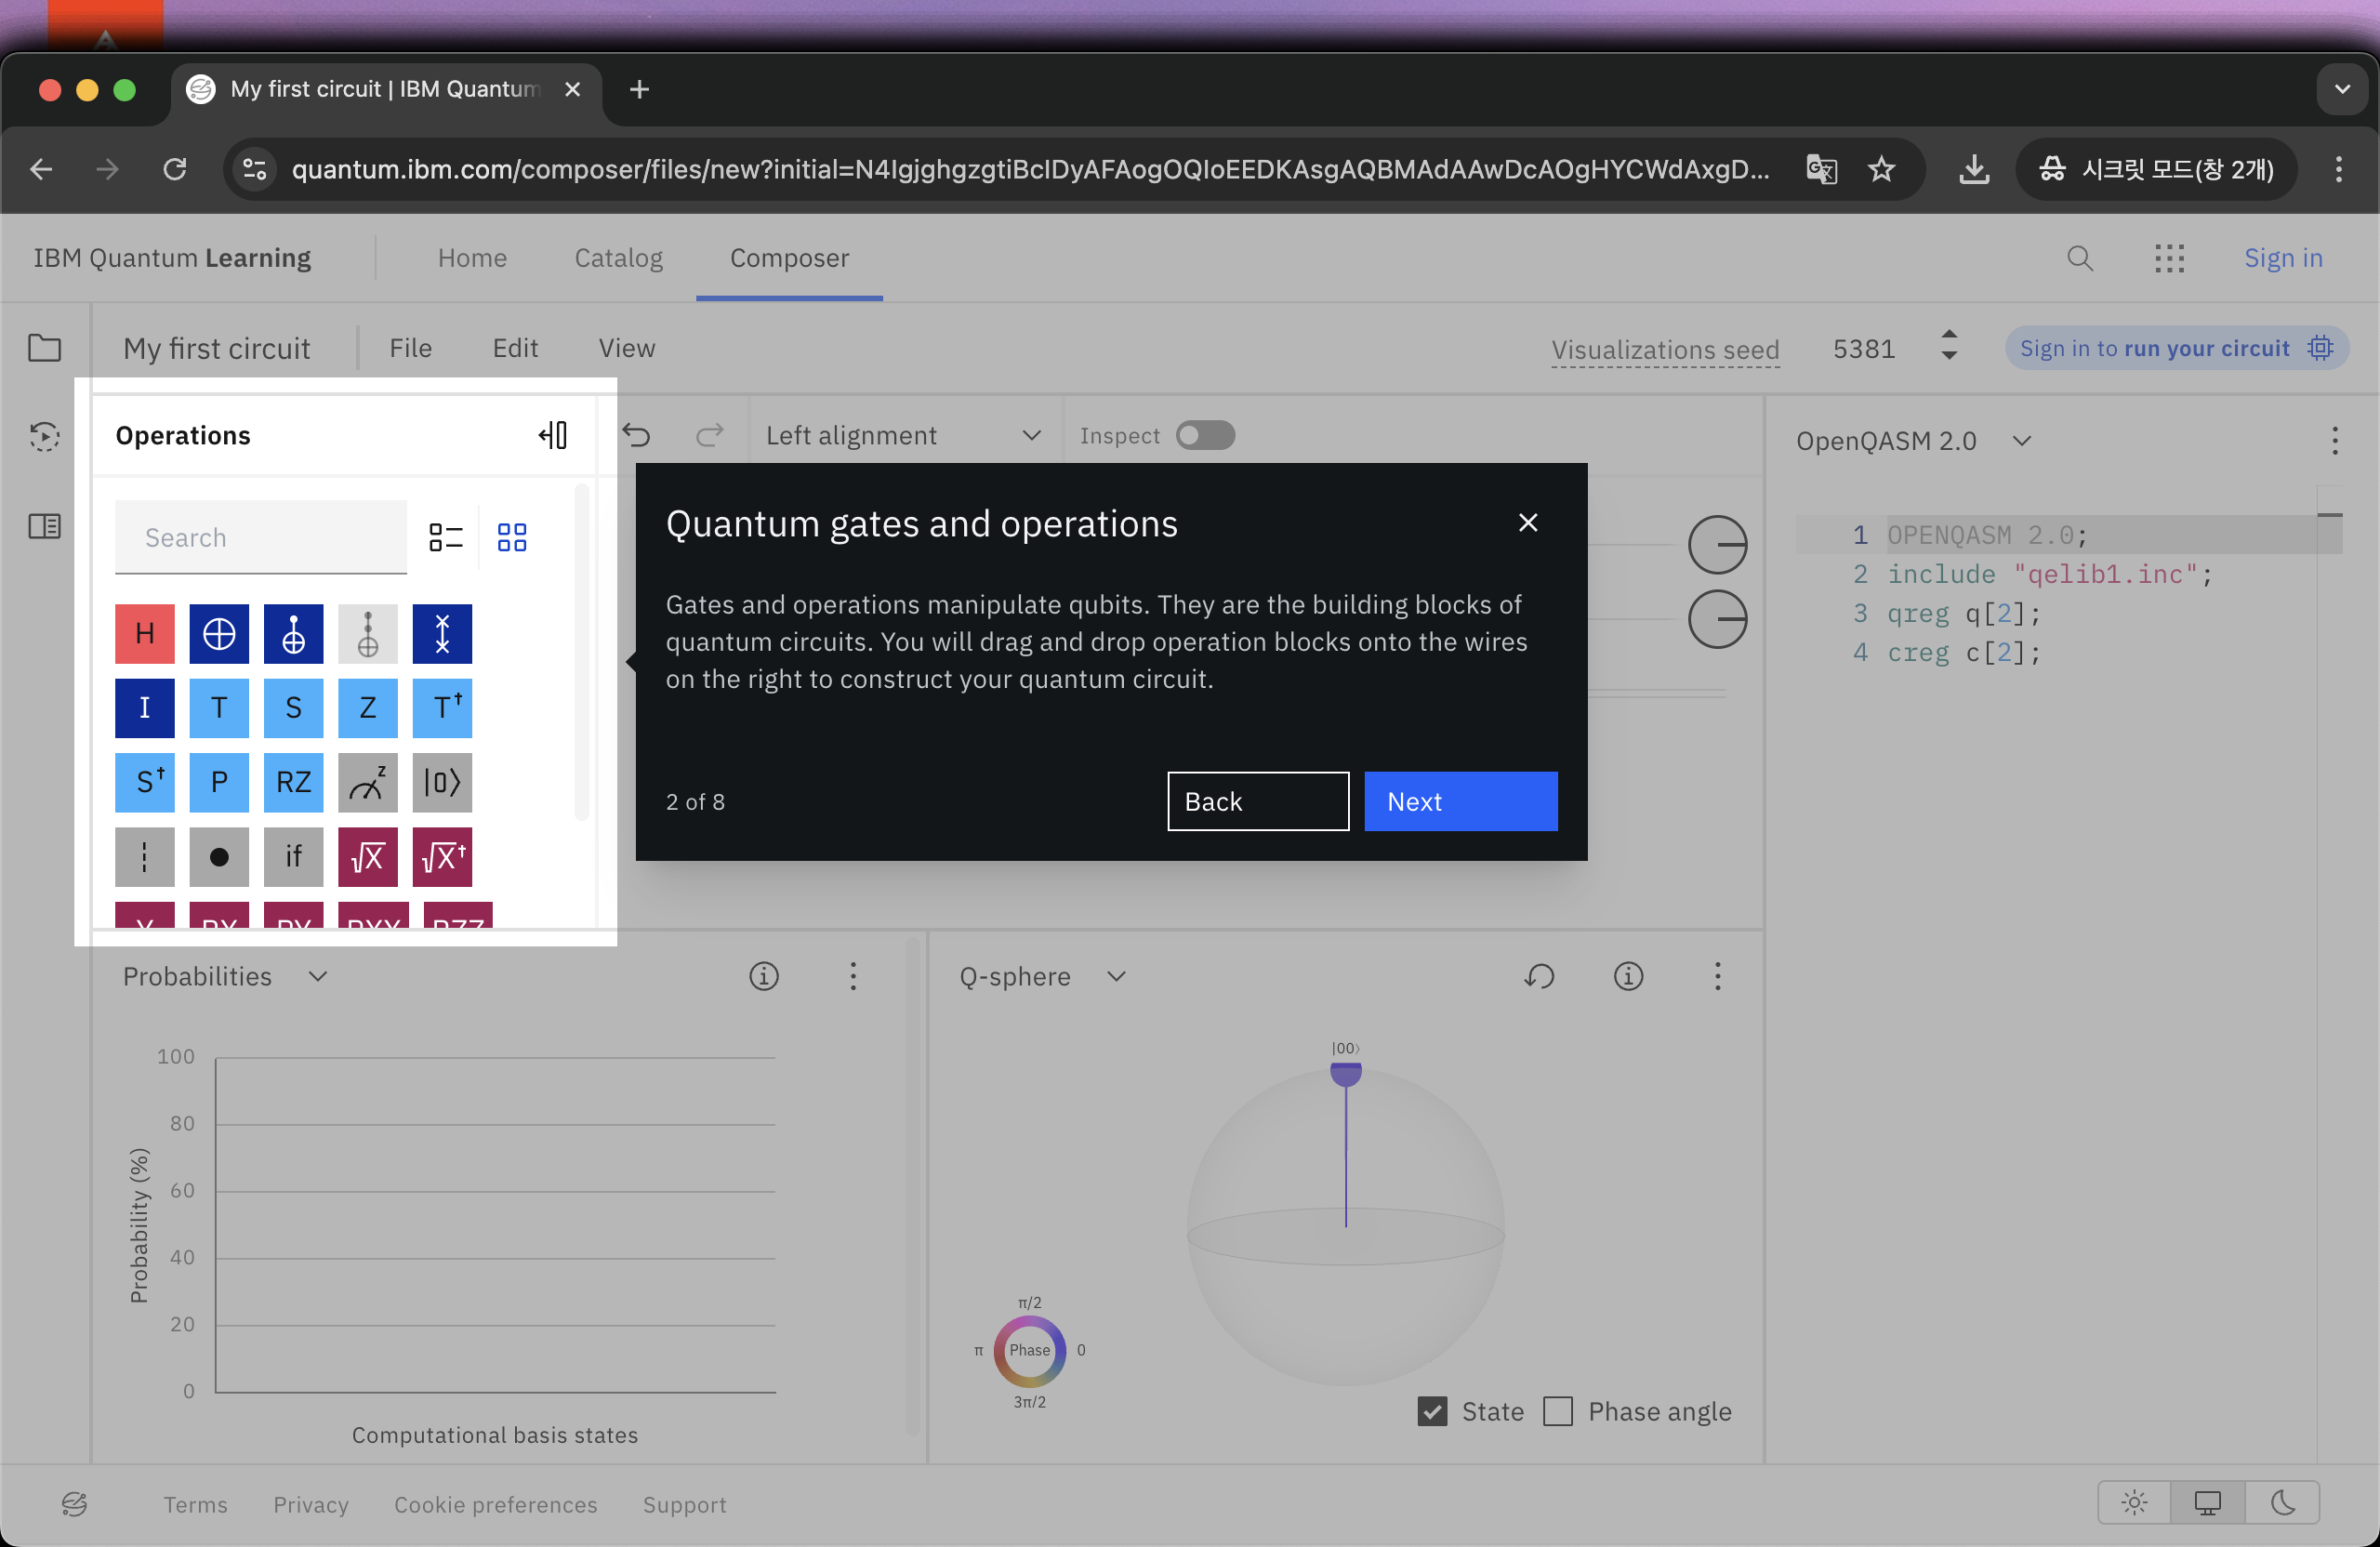
Task: Open the files folder sidebar icon
Action: [44, 348]
